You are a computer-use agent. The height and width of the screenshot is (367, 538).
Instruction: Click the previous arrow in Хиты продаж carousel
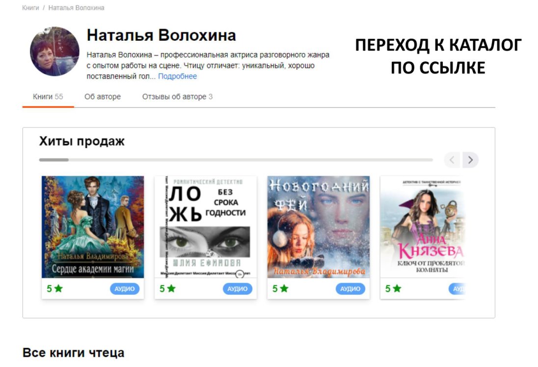pos(452,160)
